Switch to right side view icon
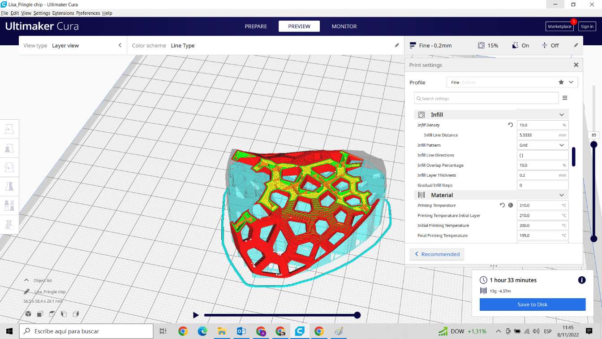Screen dimensions: 602x339 (x=76, y=314)
